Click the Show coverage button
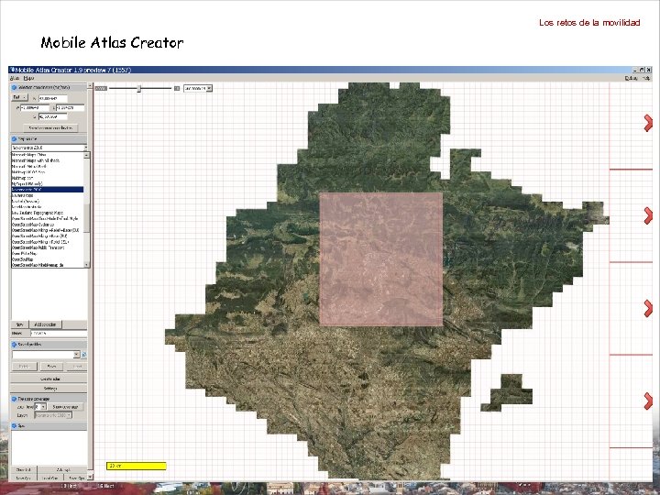This screenshot has height=495, width=660. point(65,407)
